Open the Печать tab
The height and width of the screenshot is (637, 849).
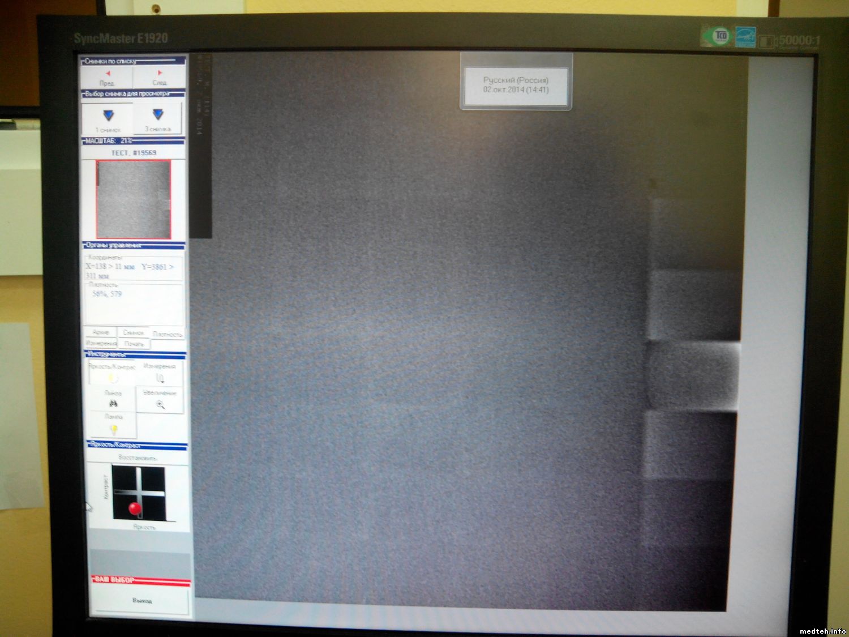click(x=134, y=344)
